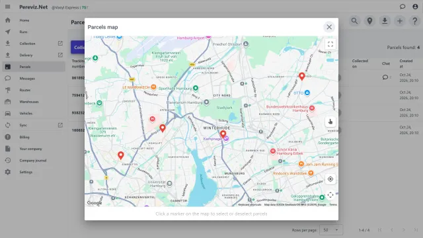Click the Google logo on the map

pyautogui.click(x=95, y=203)
